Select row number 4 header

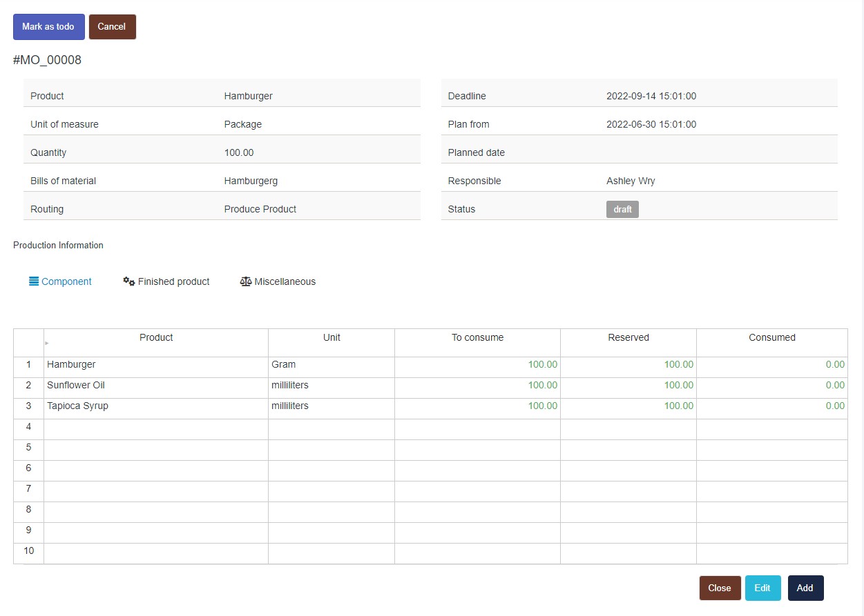tap(28, 427)
